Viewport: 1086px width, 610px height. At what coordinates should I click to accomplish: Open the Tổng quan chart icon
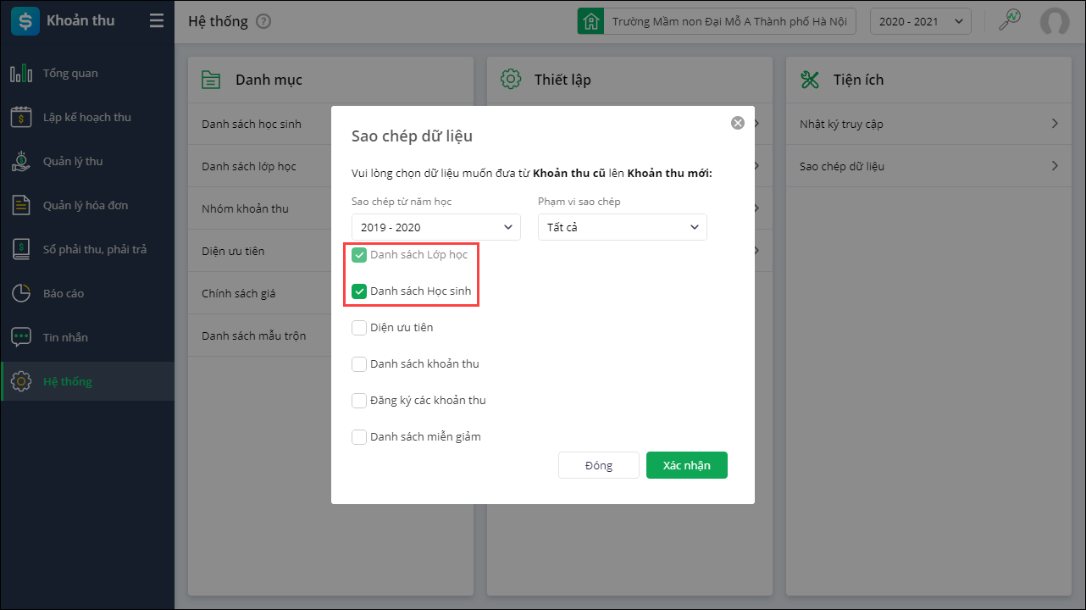(21, 74)
